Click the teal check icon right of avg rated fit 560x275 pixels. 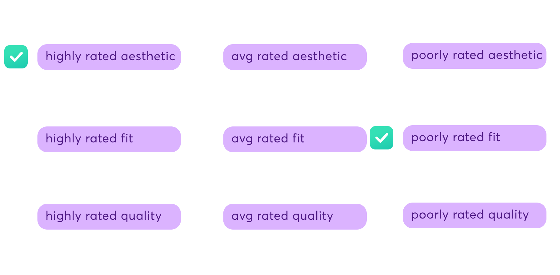[x=382, y=138]
